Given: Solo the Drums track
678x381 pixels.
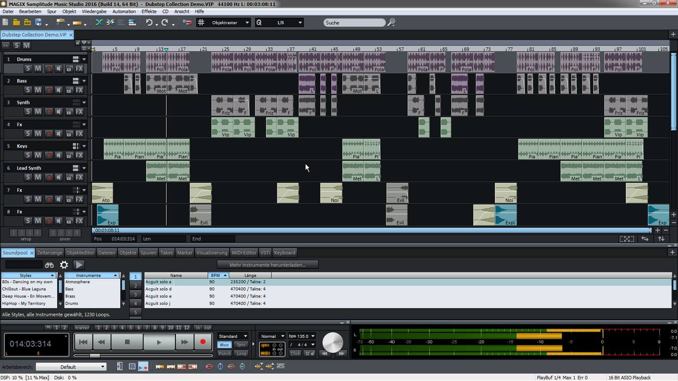Looking at the screenshot, I should [28, 68].
